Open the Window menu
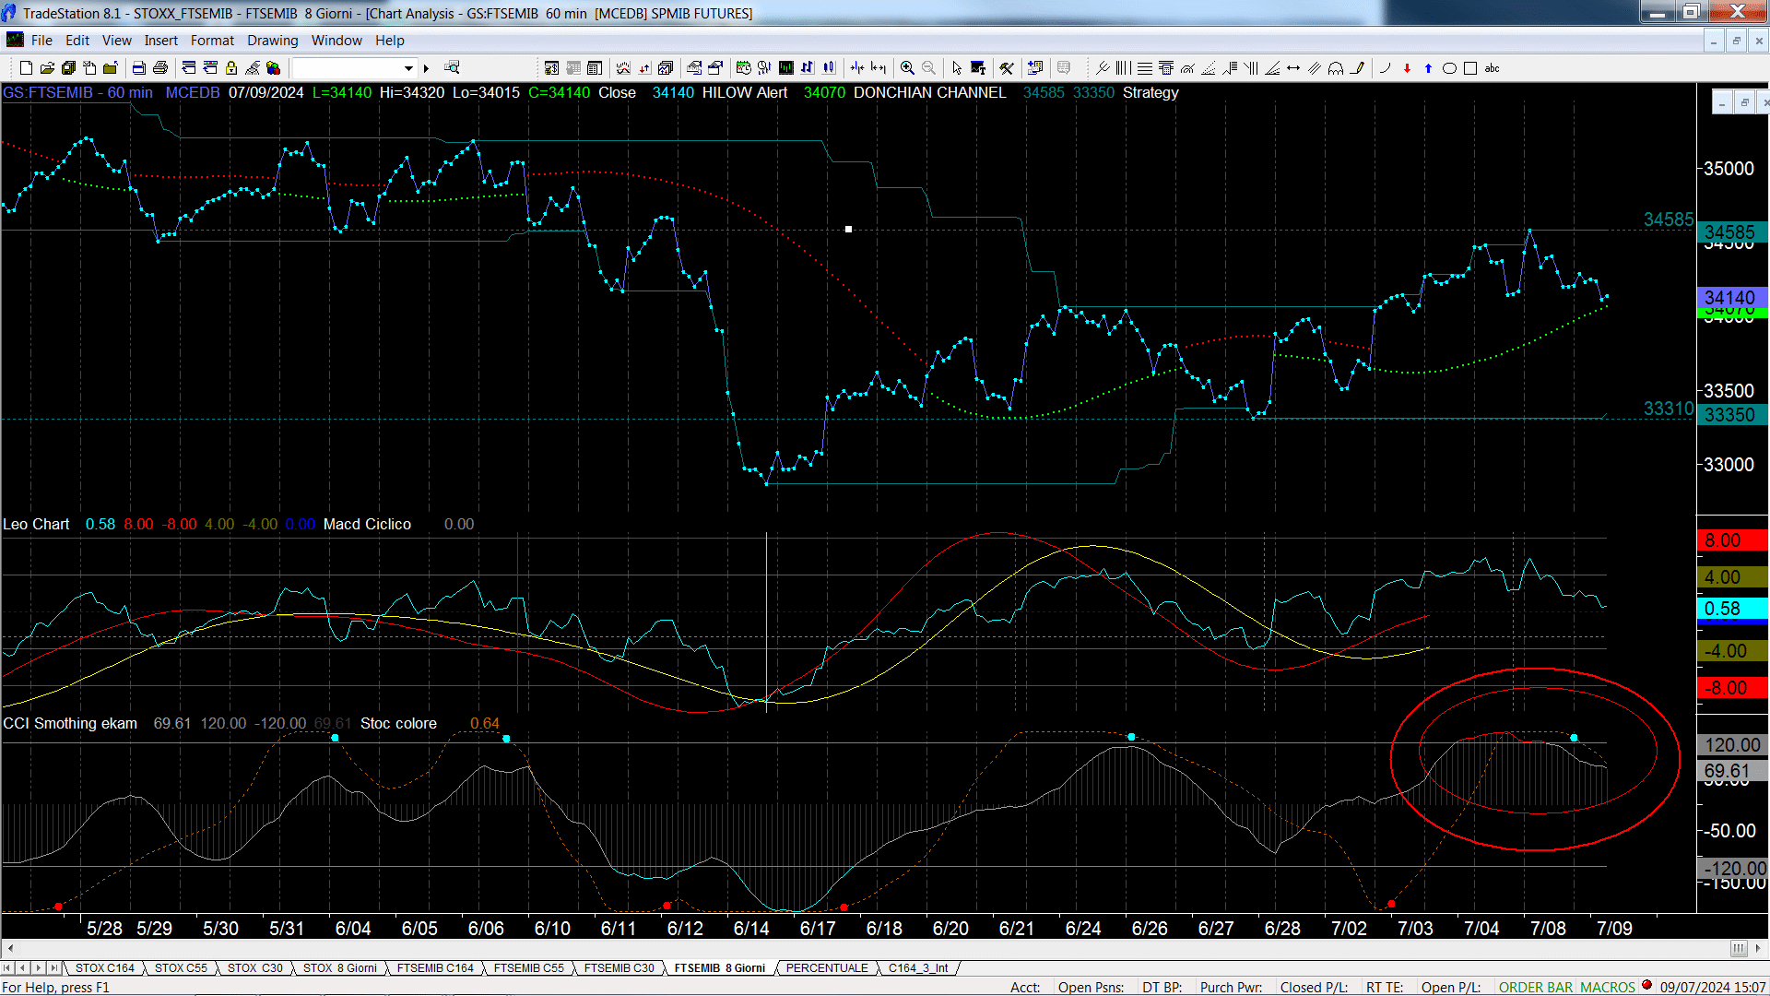1770x996 pixels. tap(336, 41)
